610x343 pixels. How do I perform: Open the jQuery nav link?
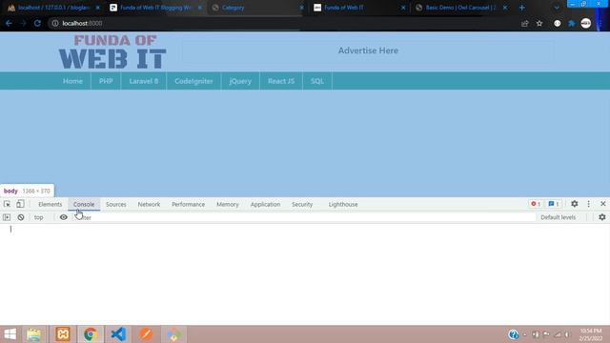[240, 81]
